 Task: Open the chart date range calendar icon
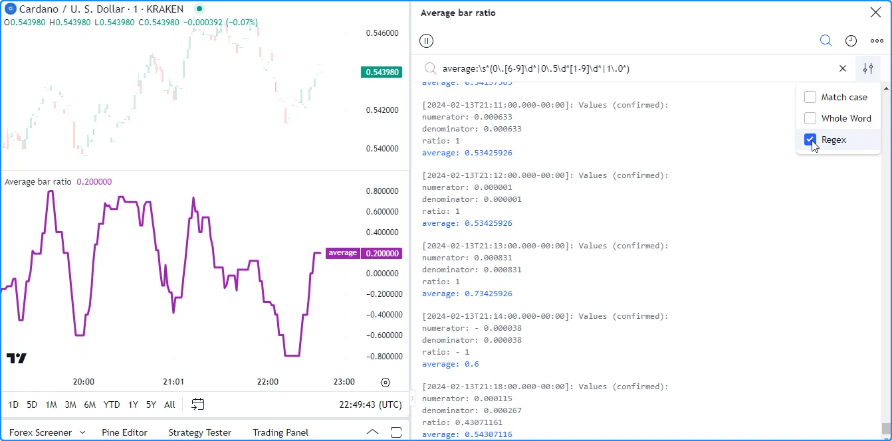coord(197,404)
